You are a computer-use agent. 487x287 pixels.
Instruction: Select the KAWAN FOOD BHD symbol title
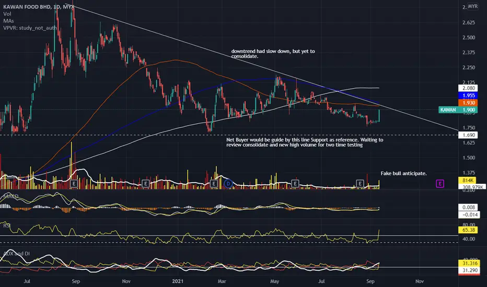pyautogui.click(x=39, y=7)
